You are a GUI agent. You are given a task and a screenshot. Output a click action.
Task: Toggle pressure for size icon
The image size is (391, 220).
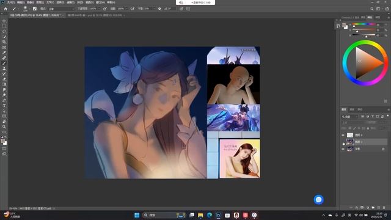tap(181, 9)
